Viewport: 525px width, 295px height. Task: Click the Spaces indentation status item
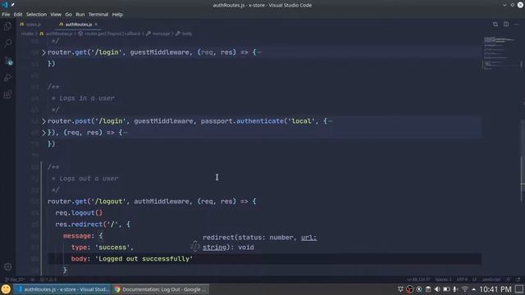click(x=443, y=279)
